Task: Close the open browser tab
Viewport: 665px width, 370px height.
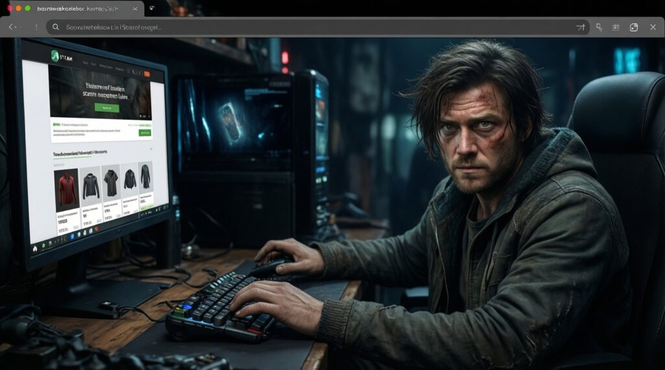Action: coord(135,8)
